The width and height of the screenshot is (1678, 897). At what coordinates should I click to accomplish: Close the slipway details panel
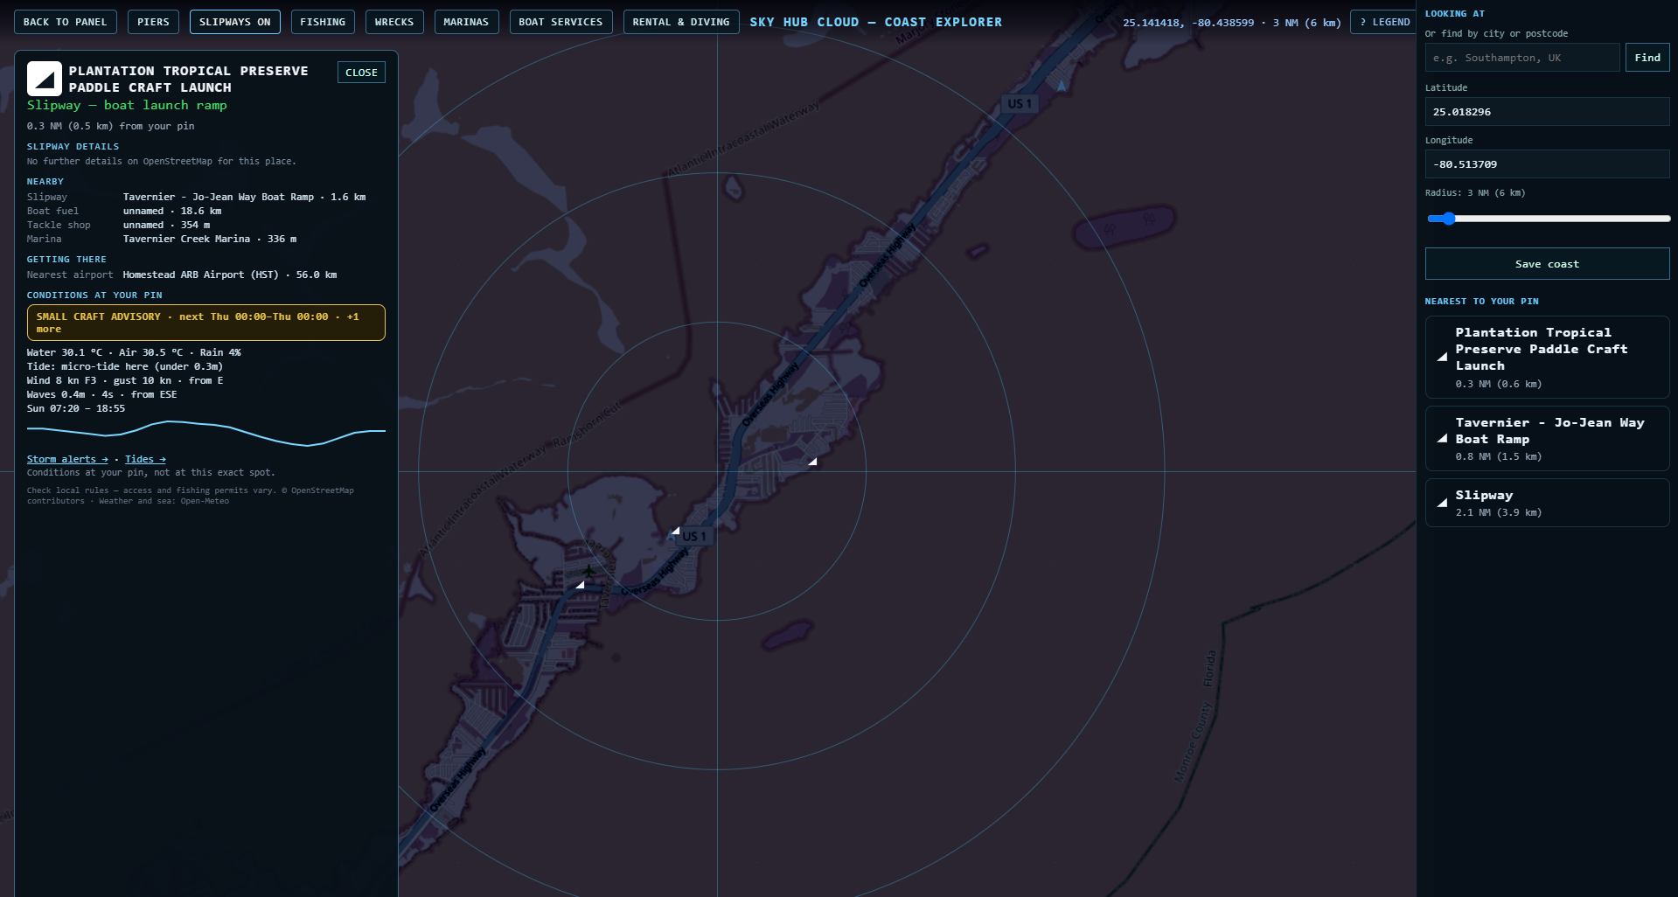[361, 73]
